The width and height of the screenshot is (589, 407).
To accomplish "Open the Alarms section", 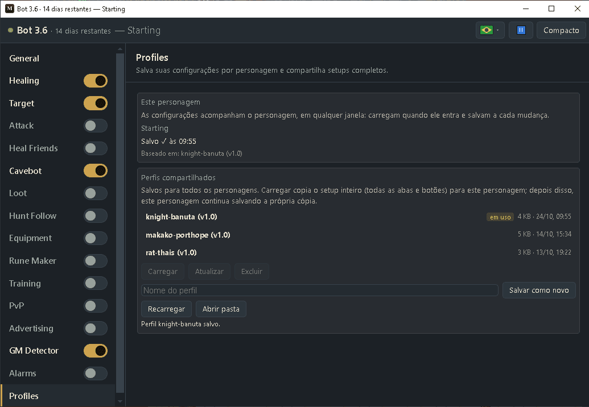I will tap(23, 373).
